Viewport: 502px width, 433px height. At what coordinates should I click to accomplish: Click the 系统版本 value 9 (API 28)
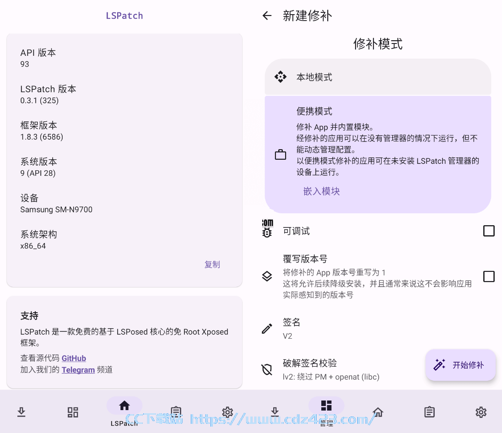[x=38, y=173]
